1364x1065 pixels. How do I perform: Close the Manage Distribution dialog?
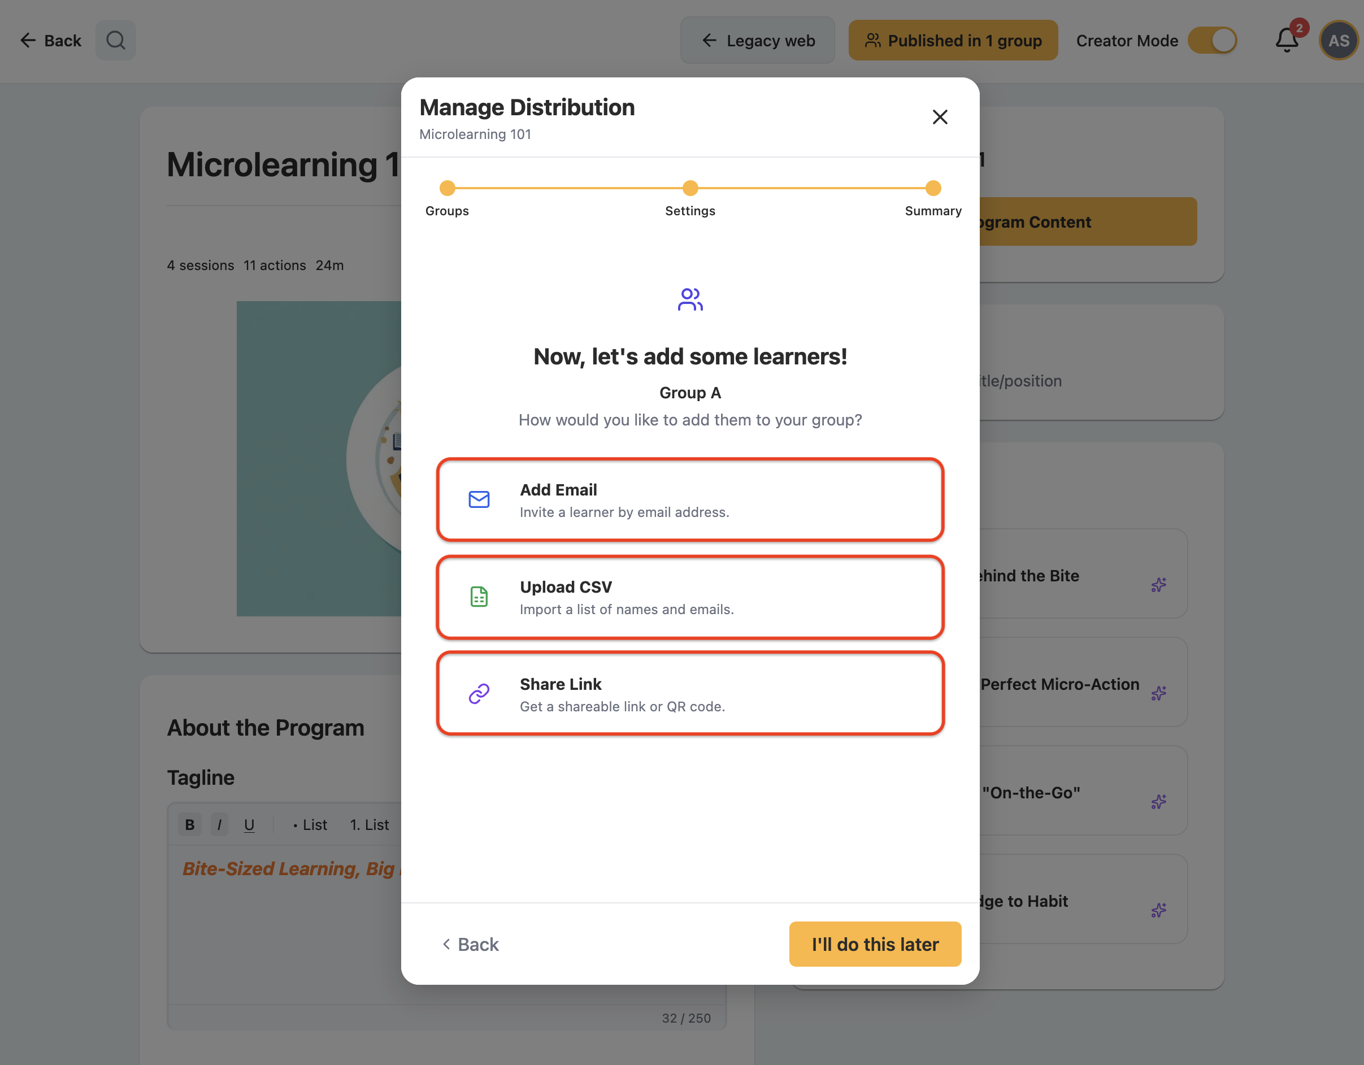(x=940, y=117)
